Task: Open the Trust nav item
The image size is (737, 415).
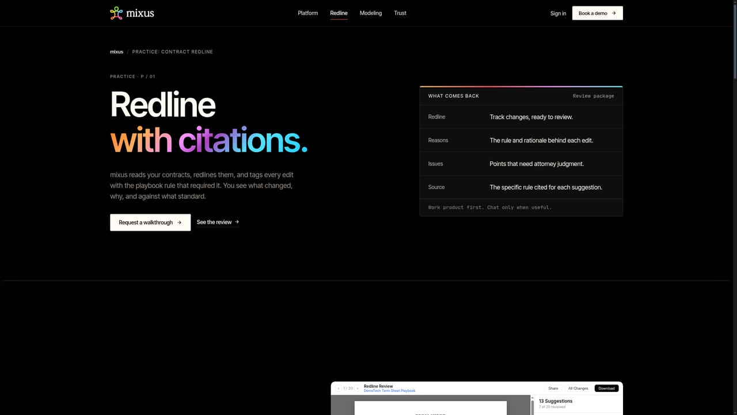Action: pos(400,13)
